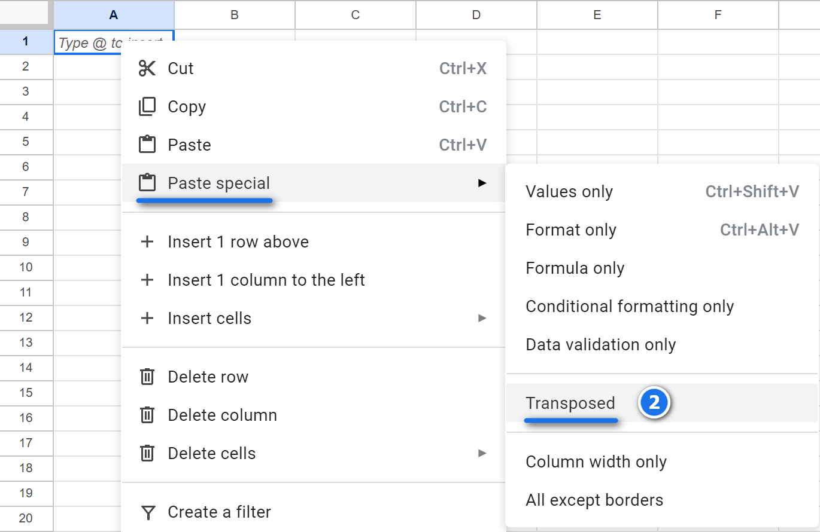The height and width of the screenshot is (532, 820).
Task: Click the Ctrl+Shift+V shortcut text
Action: coord(752,191)
